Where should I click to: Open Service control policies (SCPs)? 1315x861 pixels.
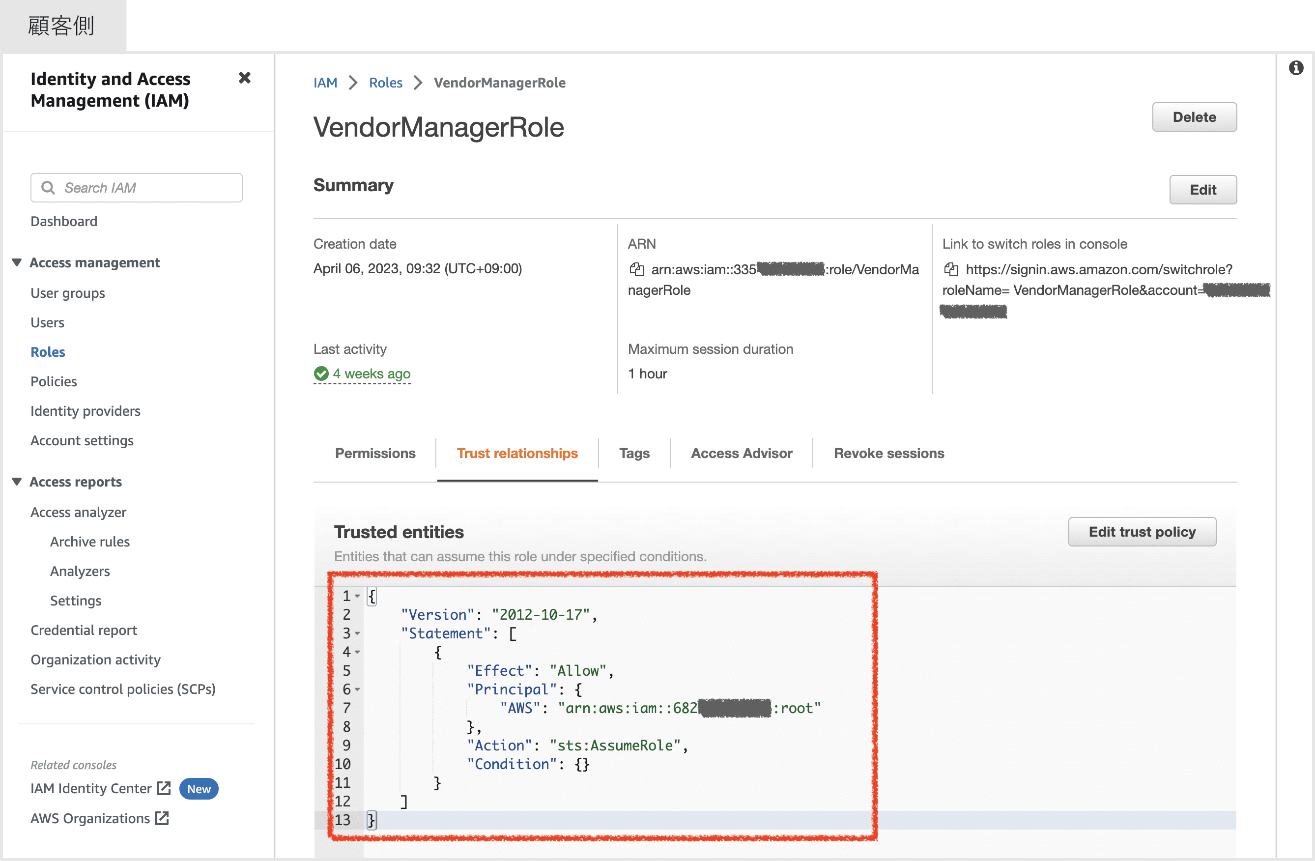(x=123, y=689)
